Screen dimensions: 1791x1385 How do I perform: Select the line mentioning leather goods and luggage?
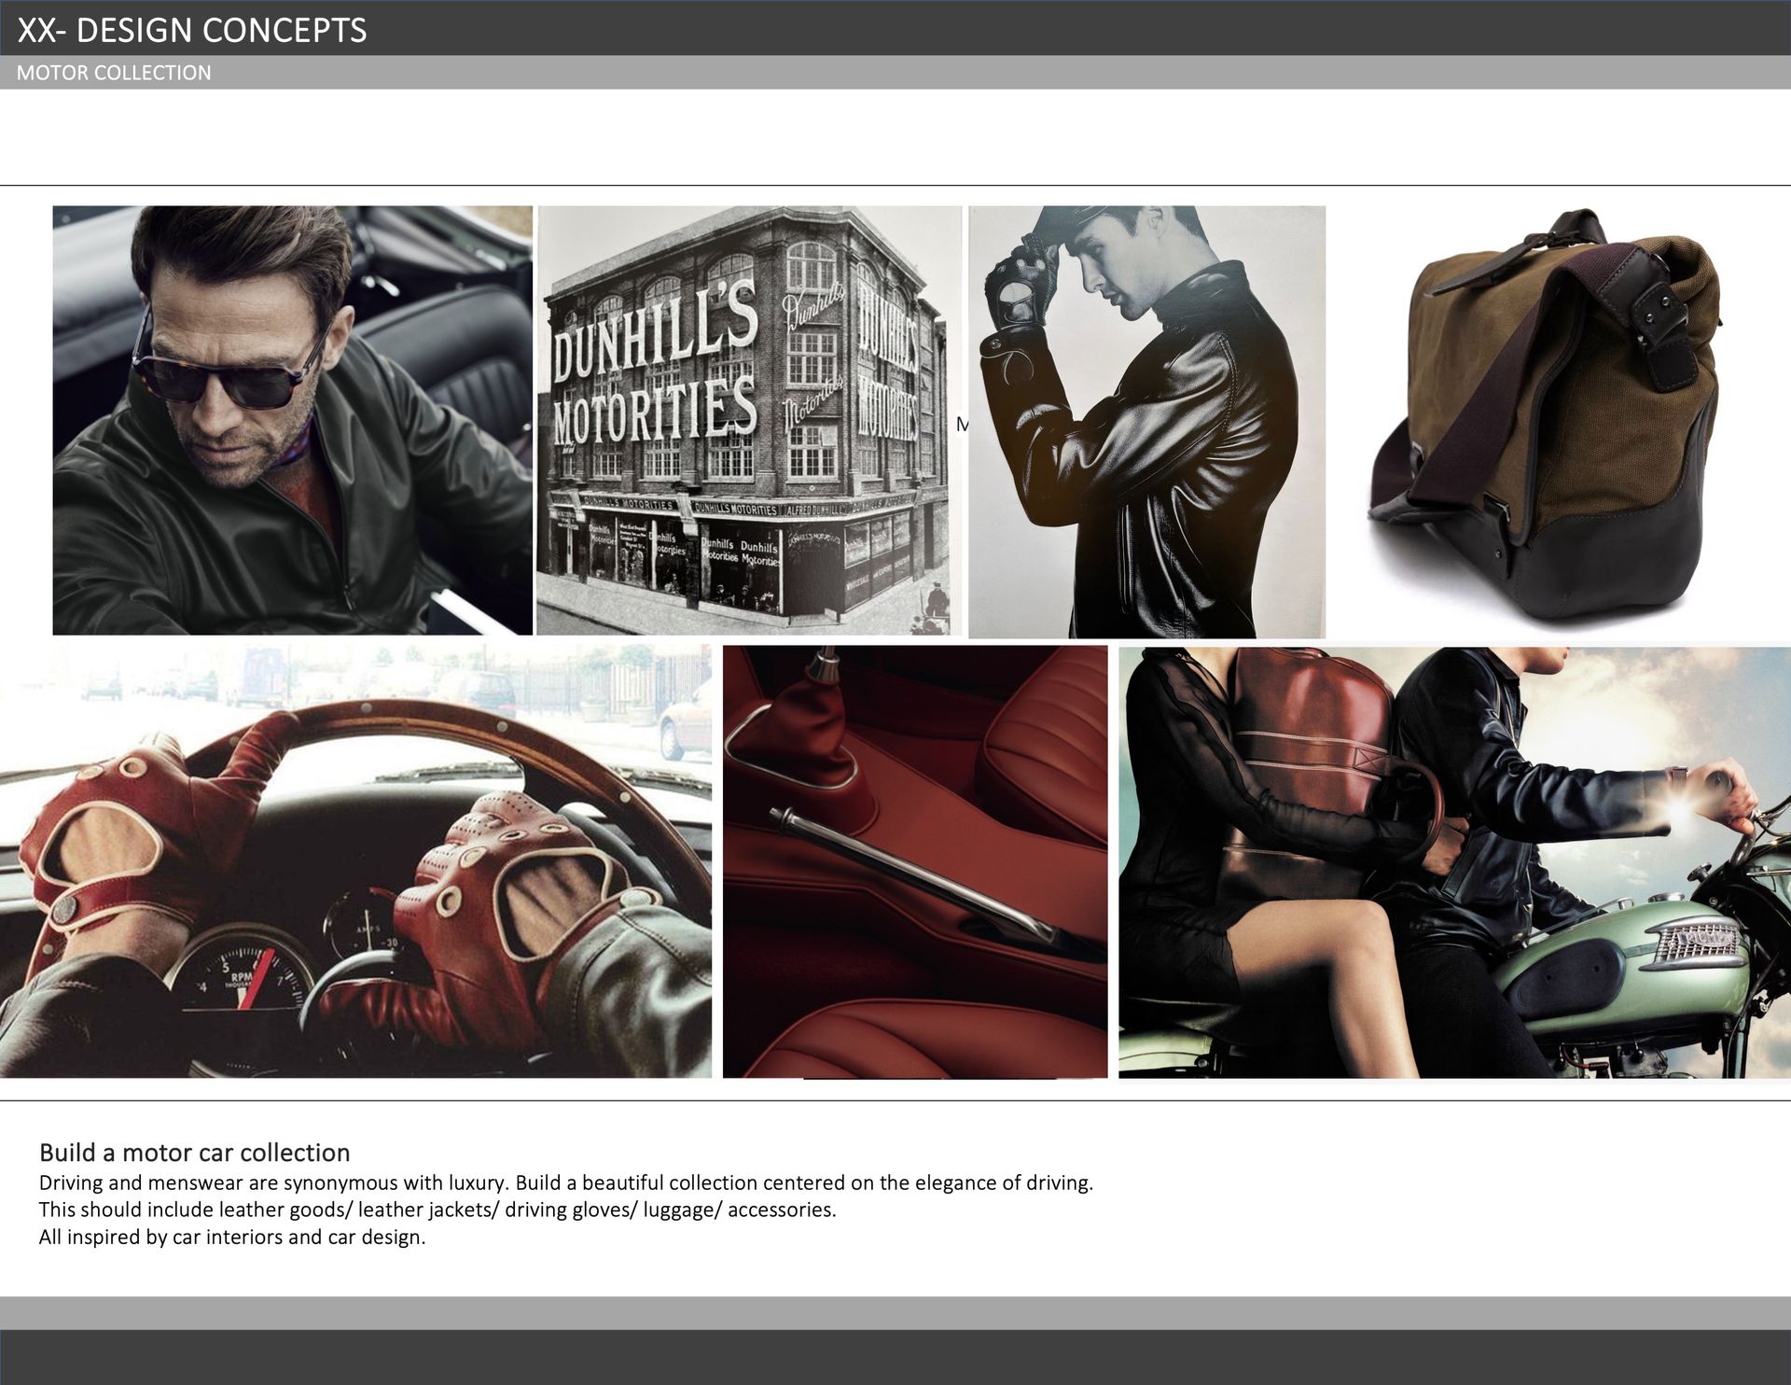(x=437, y=1210)
